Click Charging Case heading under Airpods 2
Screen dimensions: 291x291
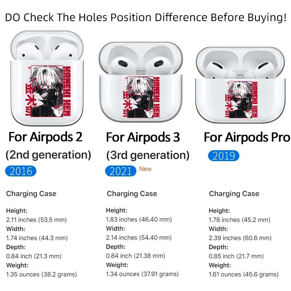tap(31, 194)
